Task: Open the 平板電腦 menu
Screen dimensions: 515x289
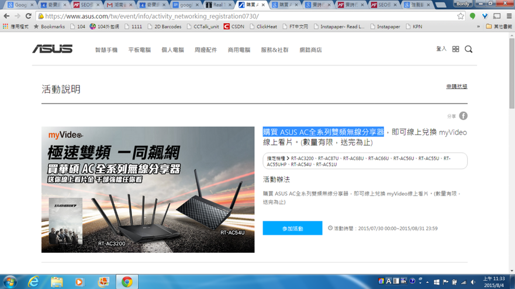Action: pos(139,50)
